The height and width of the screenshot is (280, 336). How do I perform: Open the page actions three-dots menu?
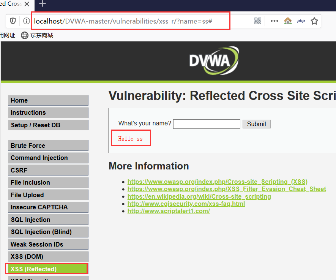274,21
